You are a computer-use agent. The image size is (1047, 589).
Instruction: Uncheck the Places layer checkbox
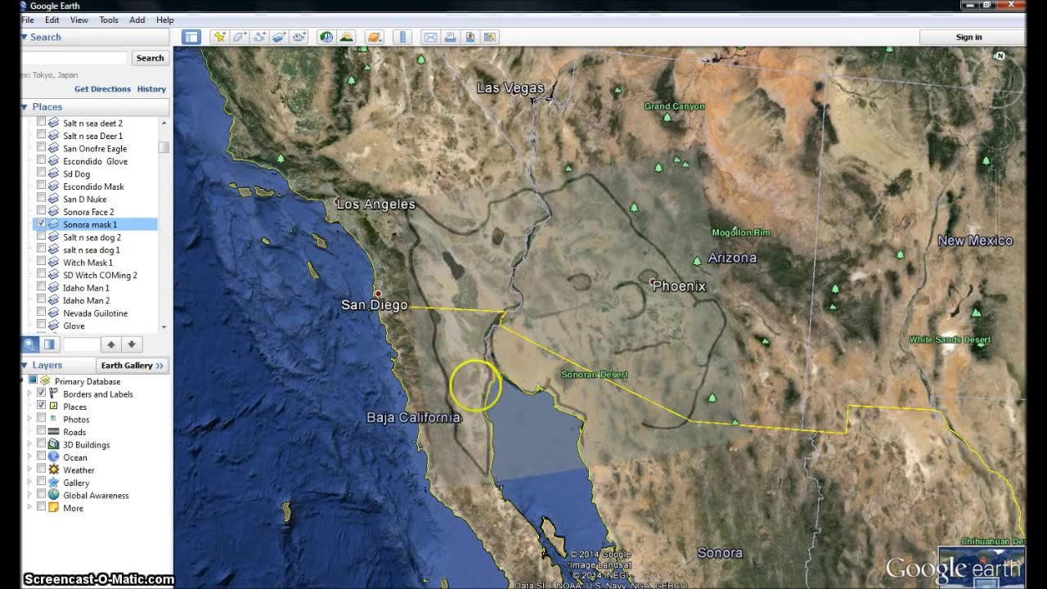click(41, 406)
